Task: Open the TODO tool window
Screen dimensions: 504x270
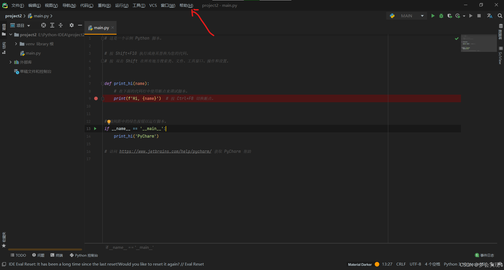Action: tap(18, 255)
